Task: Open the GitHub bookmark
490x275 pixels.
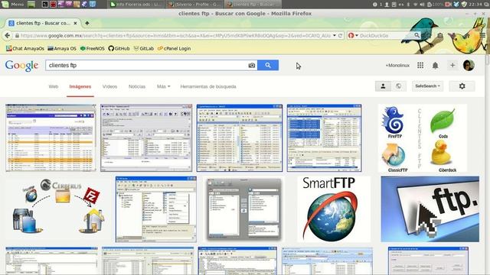Action: [119, 48]
